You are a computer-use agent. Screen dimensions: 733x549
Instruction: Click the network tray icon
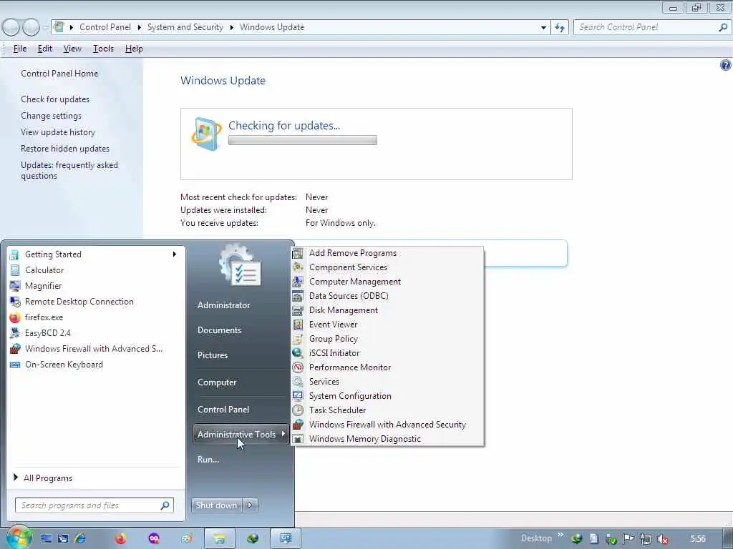point(646,539)
